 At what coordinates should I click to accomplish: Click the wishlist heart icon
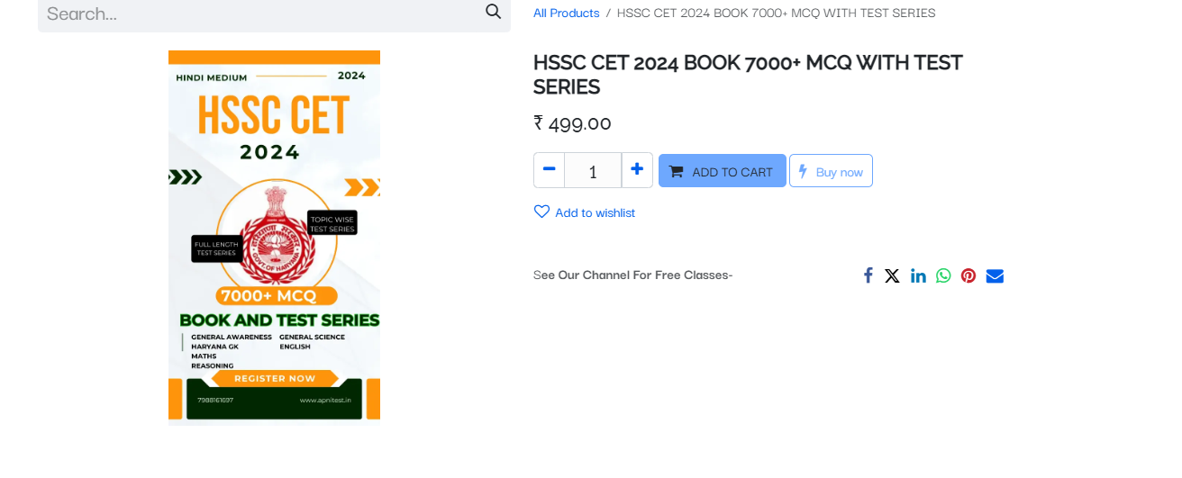[541, 212]
